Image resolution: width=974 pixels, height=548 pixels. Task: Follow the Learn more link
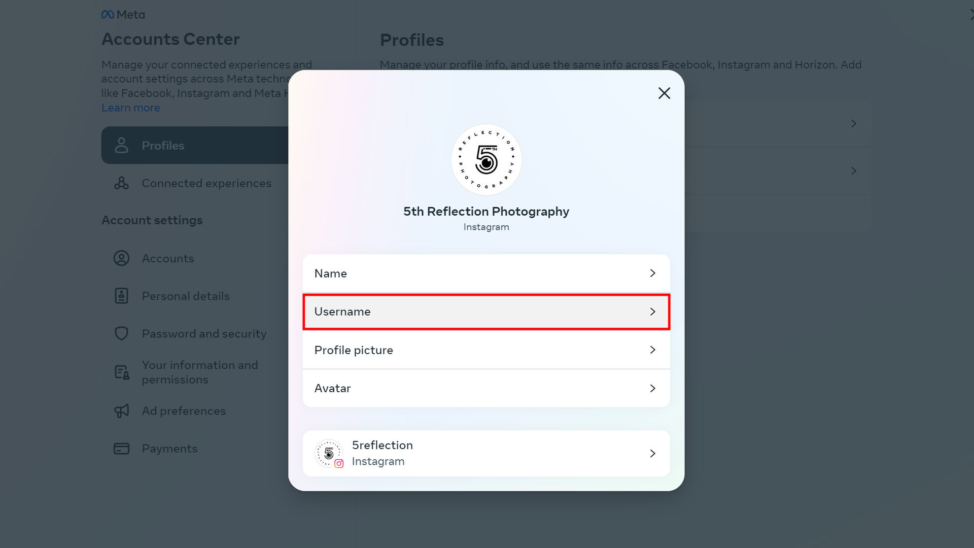click(130, 108)
